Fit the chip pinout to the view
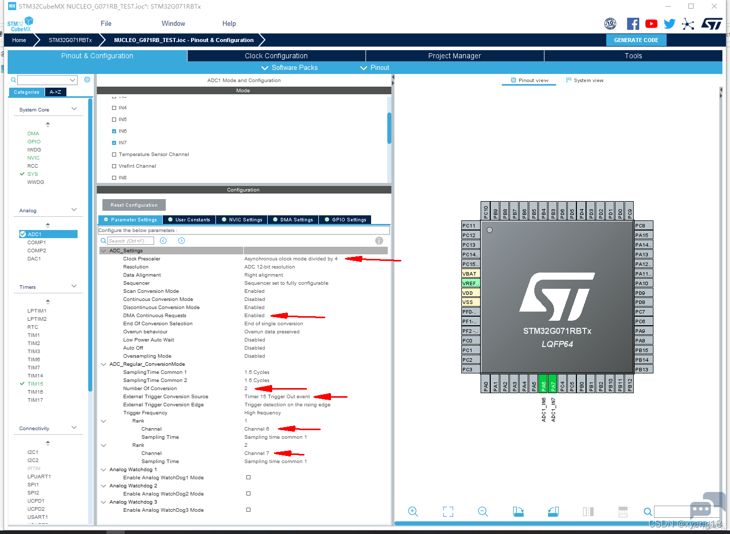730x534 pixels. tap(448, 512)
